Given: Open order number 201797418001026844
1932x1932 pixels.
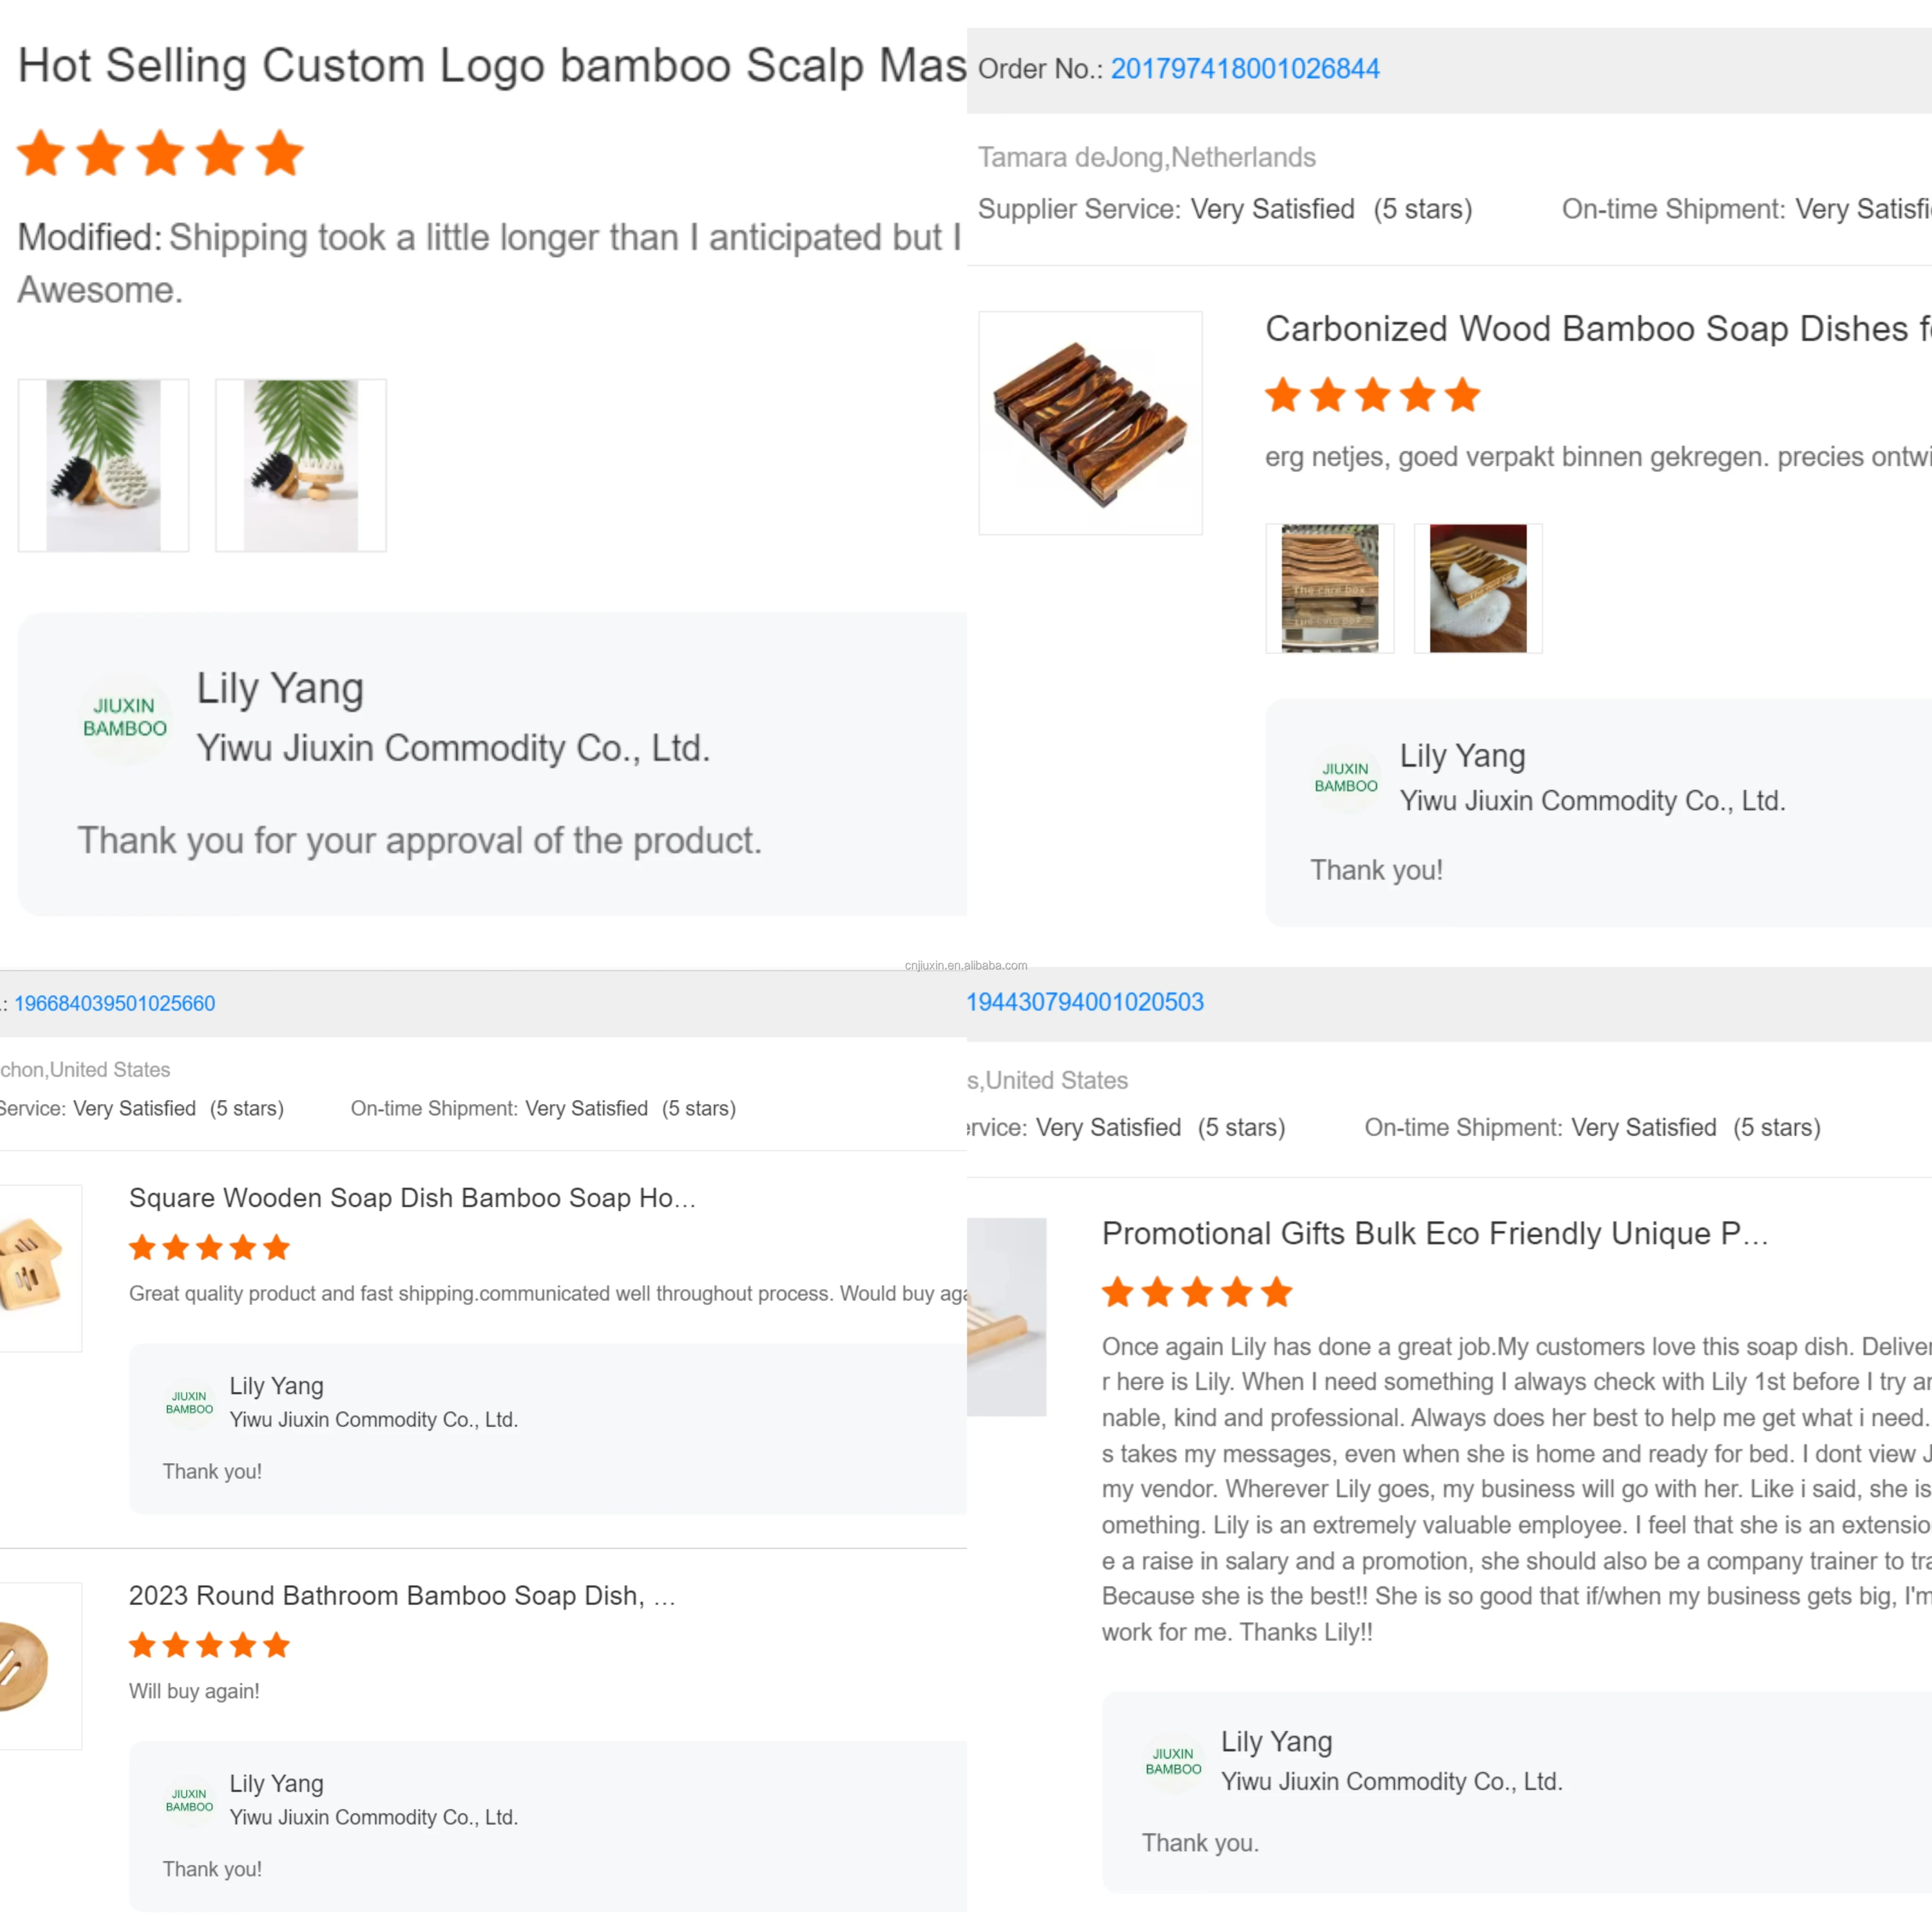Looking at the screenshot, I should (x=1245, y=69).
